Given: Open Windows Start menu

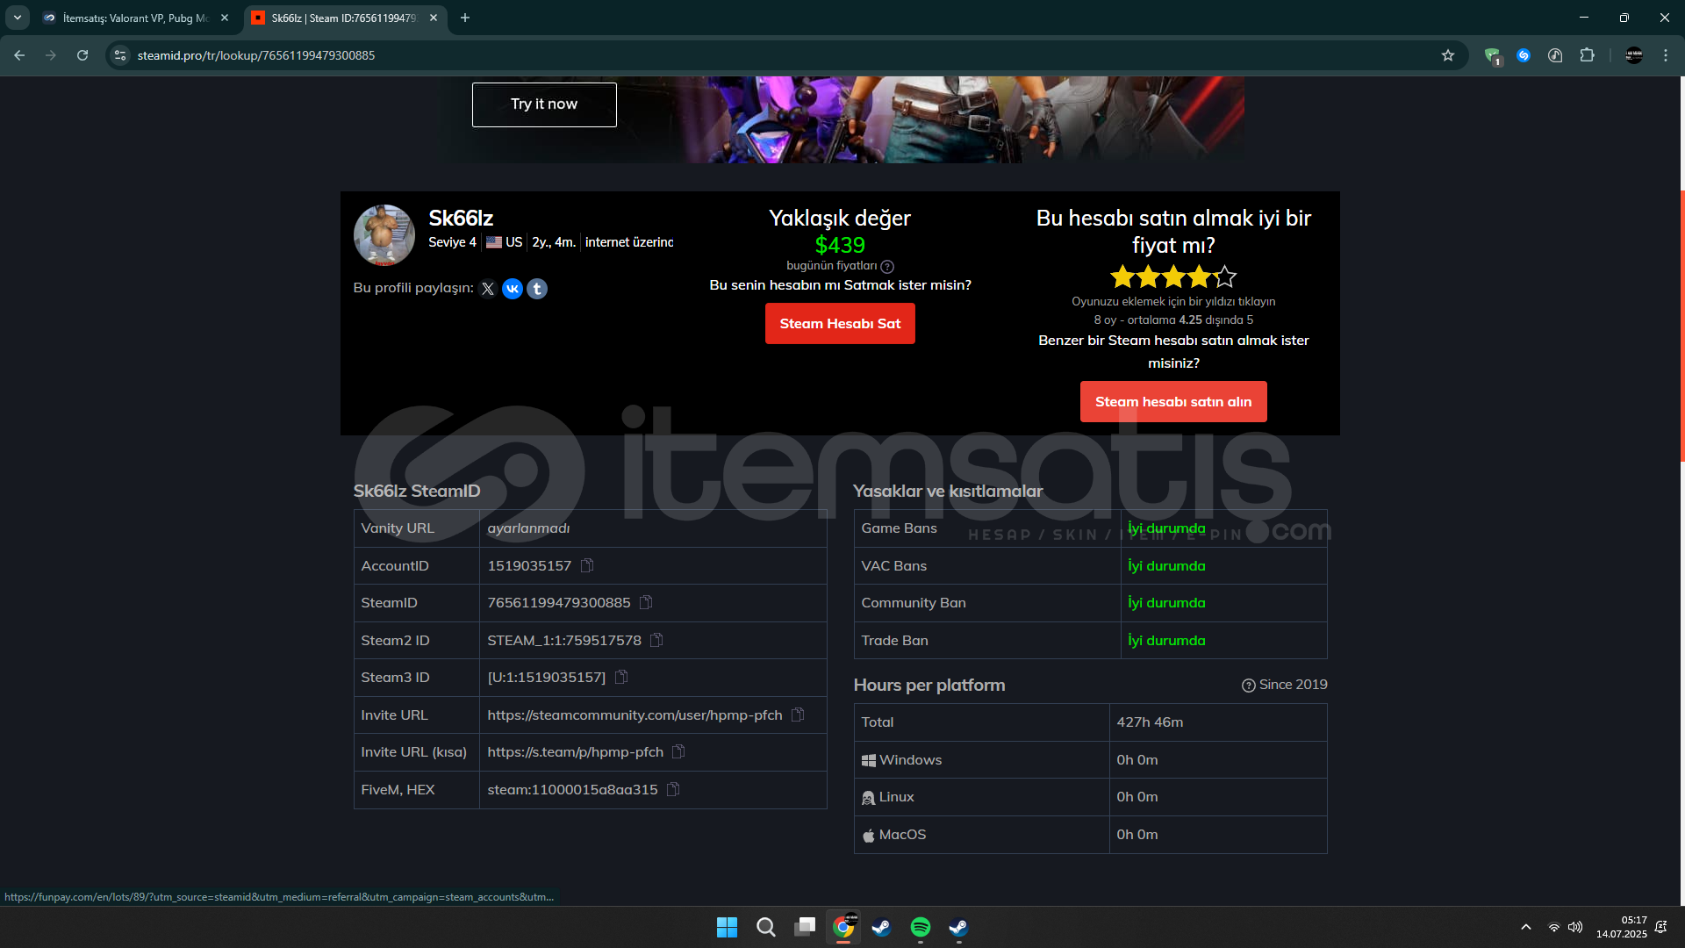Looking at the screenshot, I should pos(727,927).
